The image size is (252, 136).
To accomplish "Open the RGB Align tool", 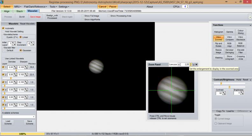I will click(x=229, y=44).
